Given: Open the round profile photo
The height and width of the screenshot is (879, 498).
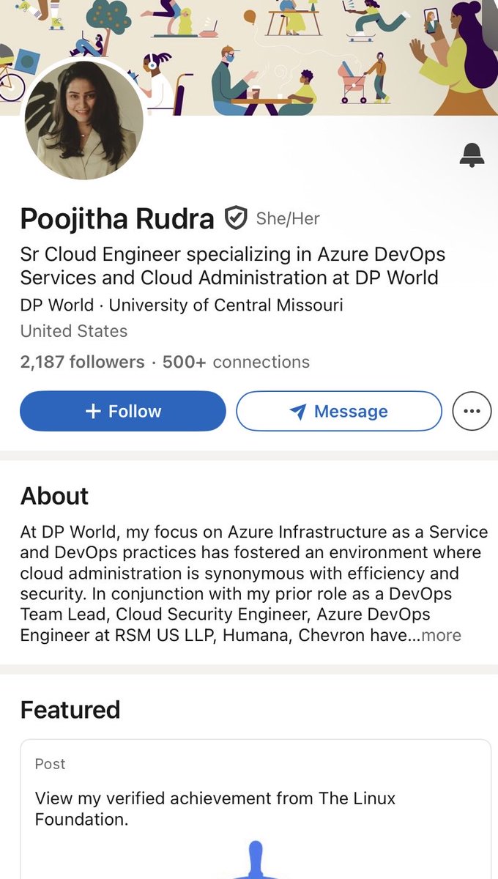Looking at the screenshot, I should pos(83,119).
